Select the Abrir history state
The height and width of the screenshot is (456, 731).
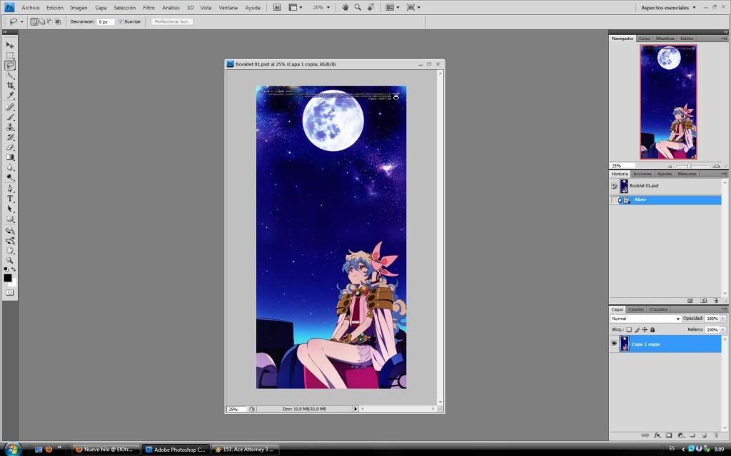666,200
